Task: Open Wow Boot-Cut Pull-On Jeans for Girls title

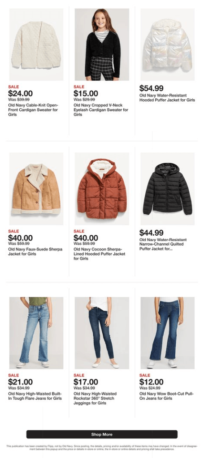Action: pyautogui.click(x=166, y=396)
